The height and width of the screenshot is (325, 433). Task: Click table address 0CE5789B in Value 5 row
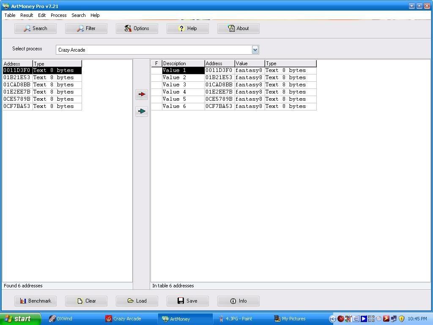tap(220, 99)
